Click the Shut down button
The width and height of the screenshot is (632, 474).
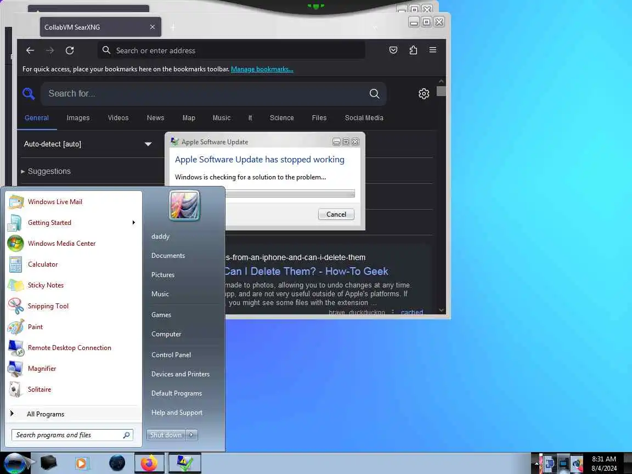pos(166,435)
